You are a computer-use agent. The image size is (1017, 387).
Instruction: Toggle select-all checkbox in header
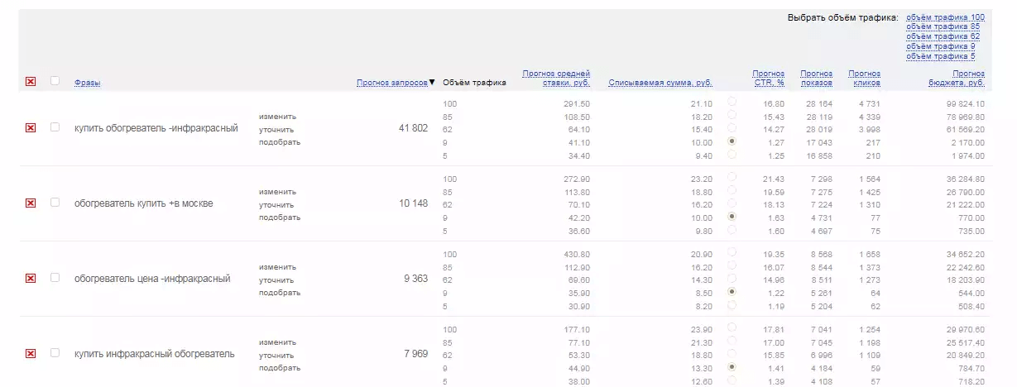[55, 81]
